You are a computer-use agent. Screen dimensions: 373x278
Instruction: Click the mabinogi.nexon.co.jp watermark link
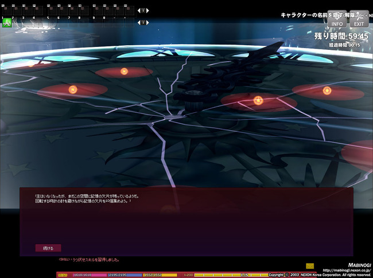click(347, 271)
